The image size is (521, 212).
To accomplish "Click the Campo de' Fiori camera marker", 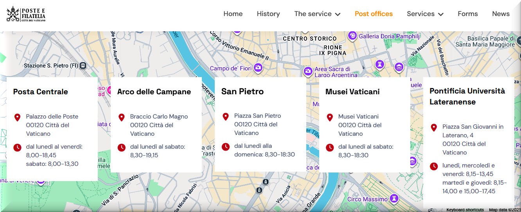I will tap(258, 68).
